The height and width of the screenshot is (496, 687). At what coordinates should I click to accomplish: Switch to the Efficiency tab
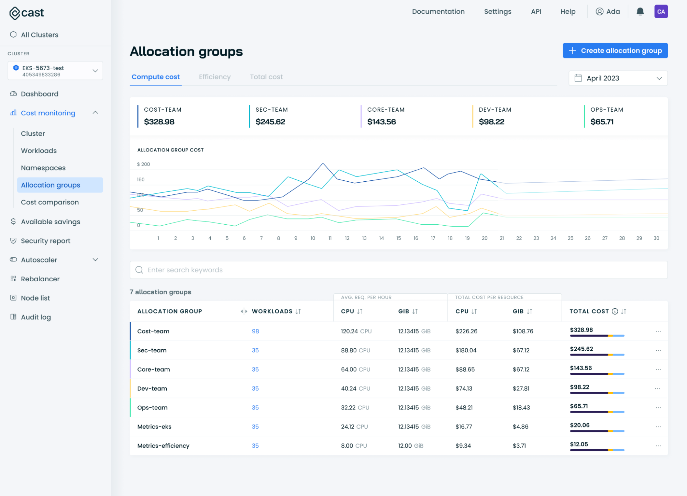click(x=214, y=77)
